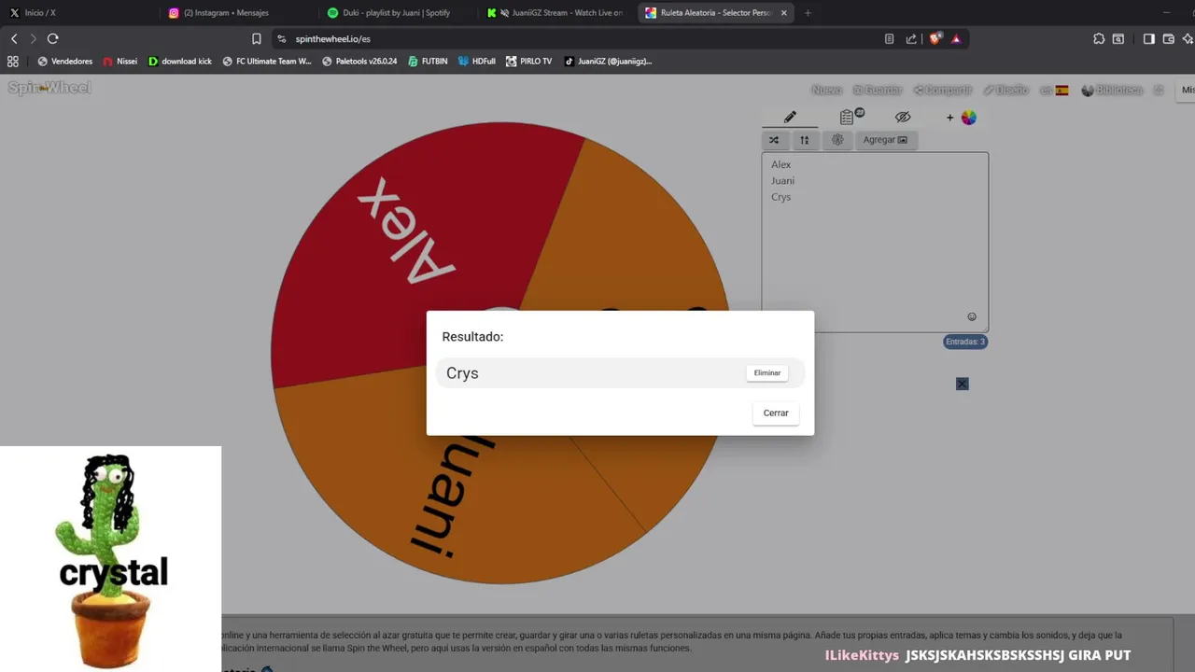Switch to JuaniiGZ Stream tab
The height and width of the screenshot is (672, 1195).
556,13
